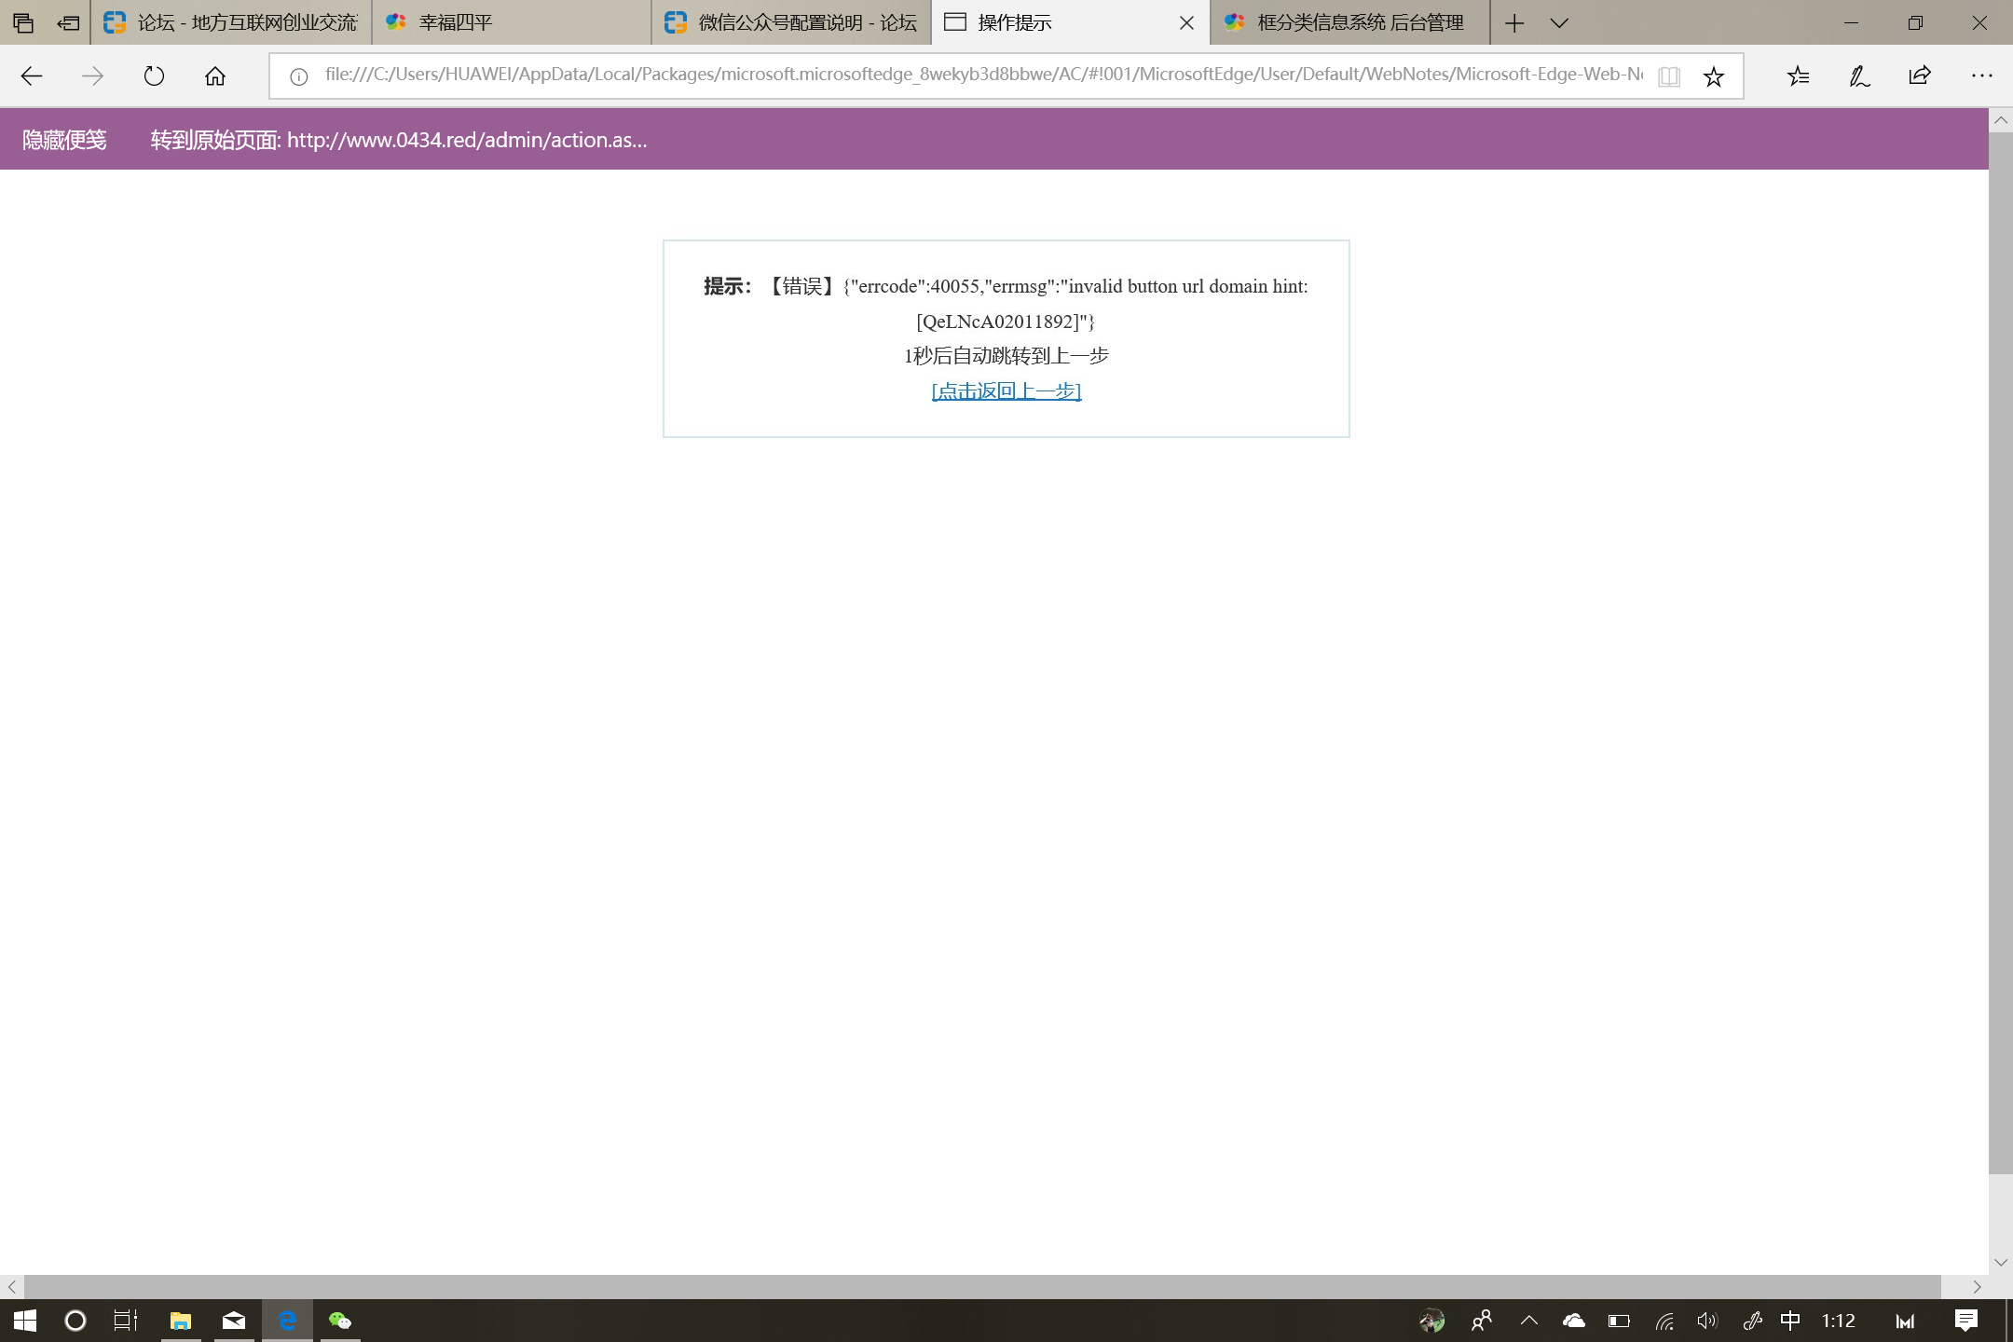This screenshot has height=1342, width=2013.
Task: Click the Add notes pen icon
Action: [x=1859, y=76]
